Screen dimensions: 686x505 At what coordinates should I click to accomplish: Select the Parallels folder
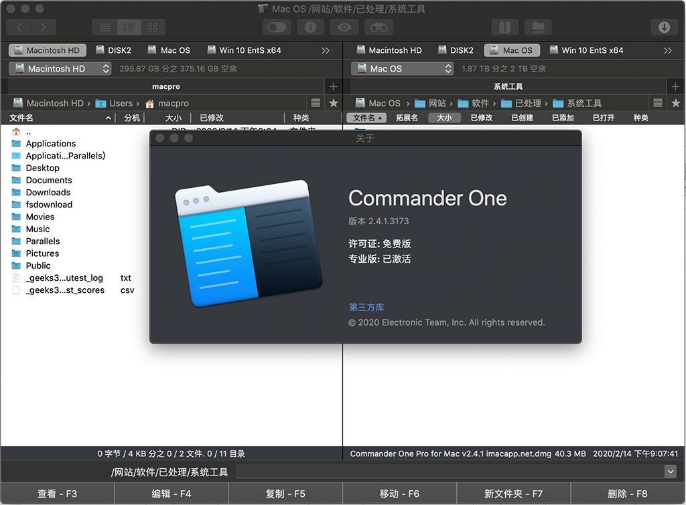42,241
